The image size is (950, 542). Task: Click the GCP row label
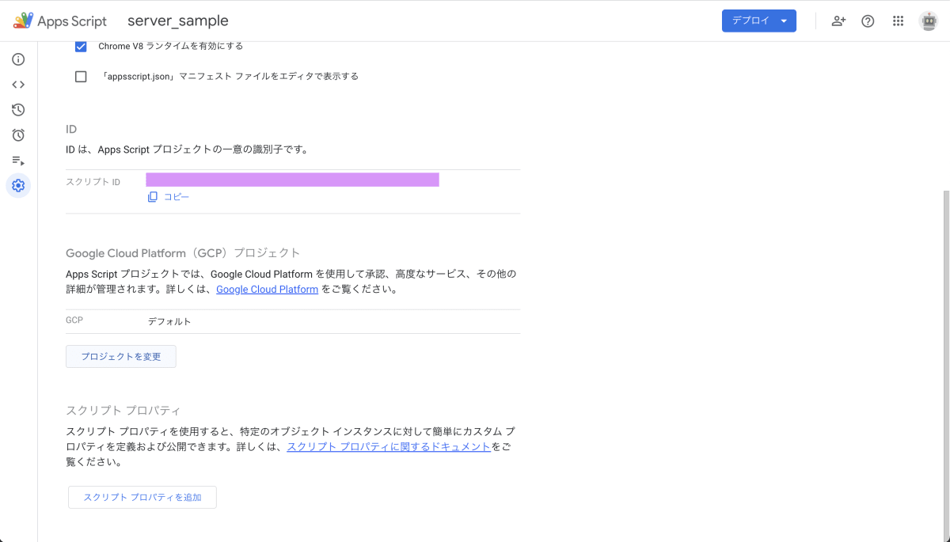point(74,320)
